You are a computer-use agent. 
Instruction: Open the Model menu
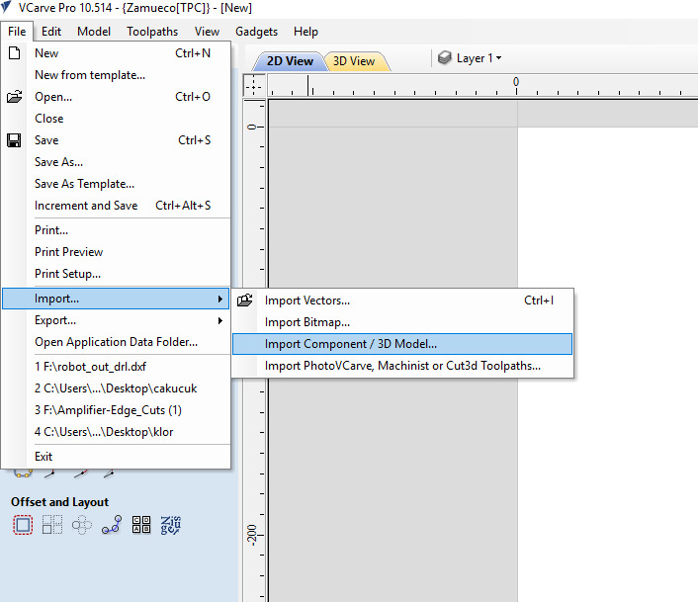coord(94,32)
